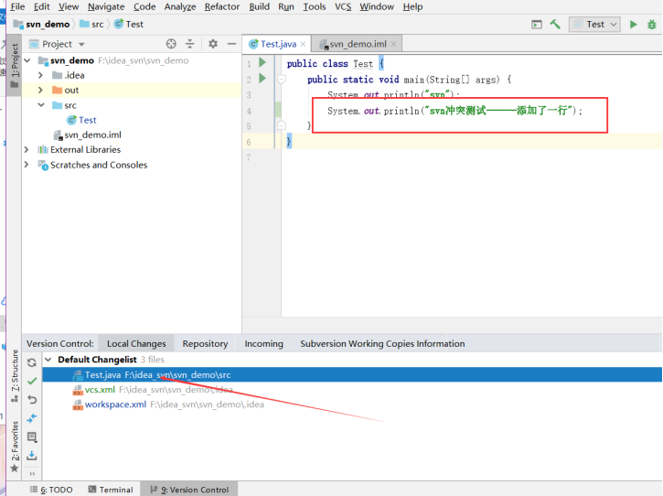The width and height of the screenshot is (663, 496).
Task: Collapse the Default Changelist
Action: 48,360
